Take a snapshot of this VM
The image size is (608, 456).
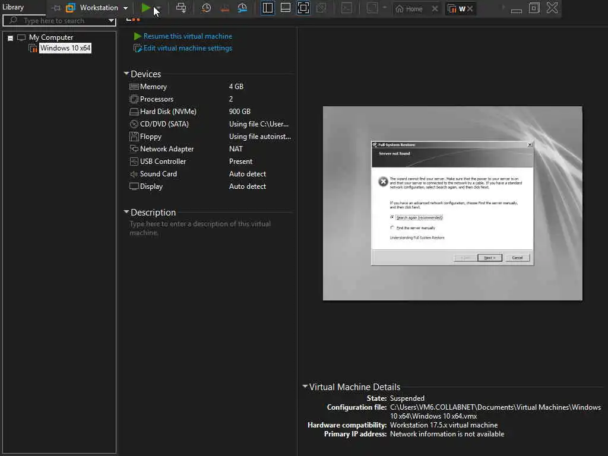(x=206, y=8)
